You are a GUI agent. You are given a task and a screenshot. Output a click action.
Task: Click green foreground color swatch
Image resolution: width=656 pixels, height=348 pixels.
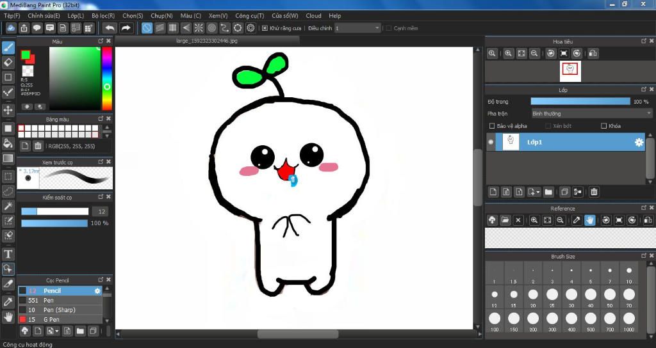[26, 55]
